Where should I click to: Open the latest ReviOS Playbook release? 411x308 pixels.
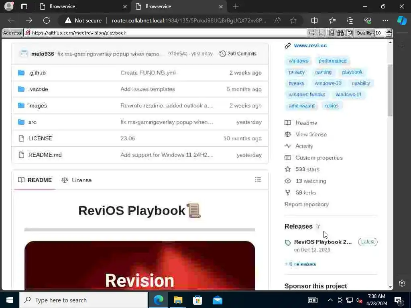point(323,242)
